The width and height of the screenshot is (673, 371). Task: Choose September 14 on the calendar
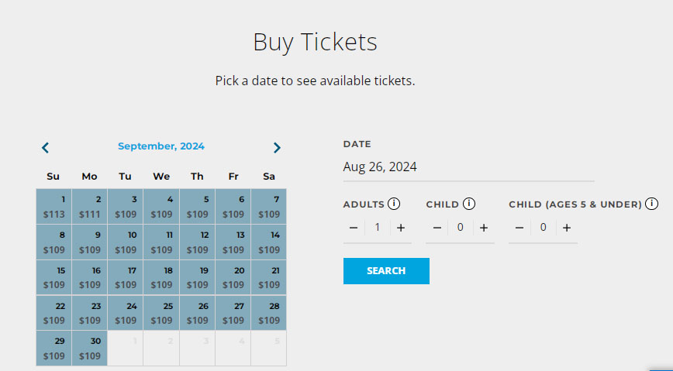269,242
